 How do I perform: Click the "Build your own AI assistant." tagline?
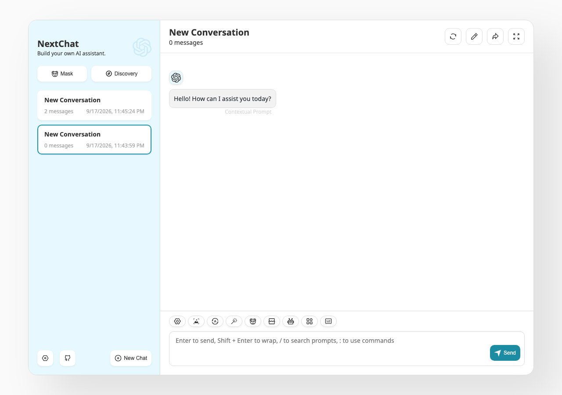[72, 54]
